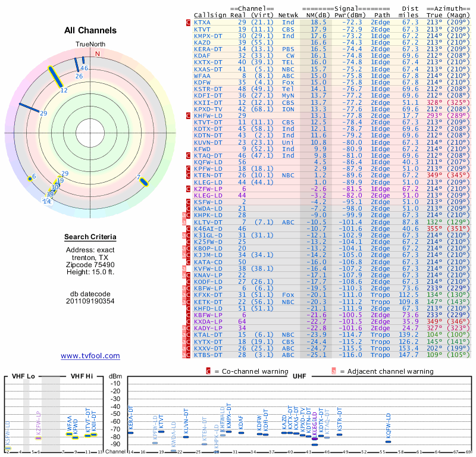
Task: Click the red N north indicator on the radar
Action: click(98, 54)
